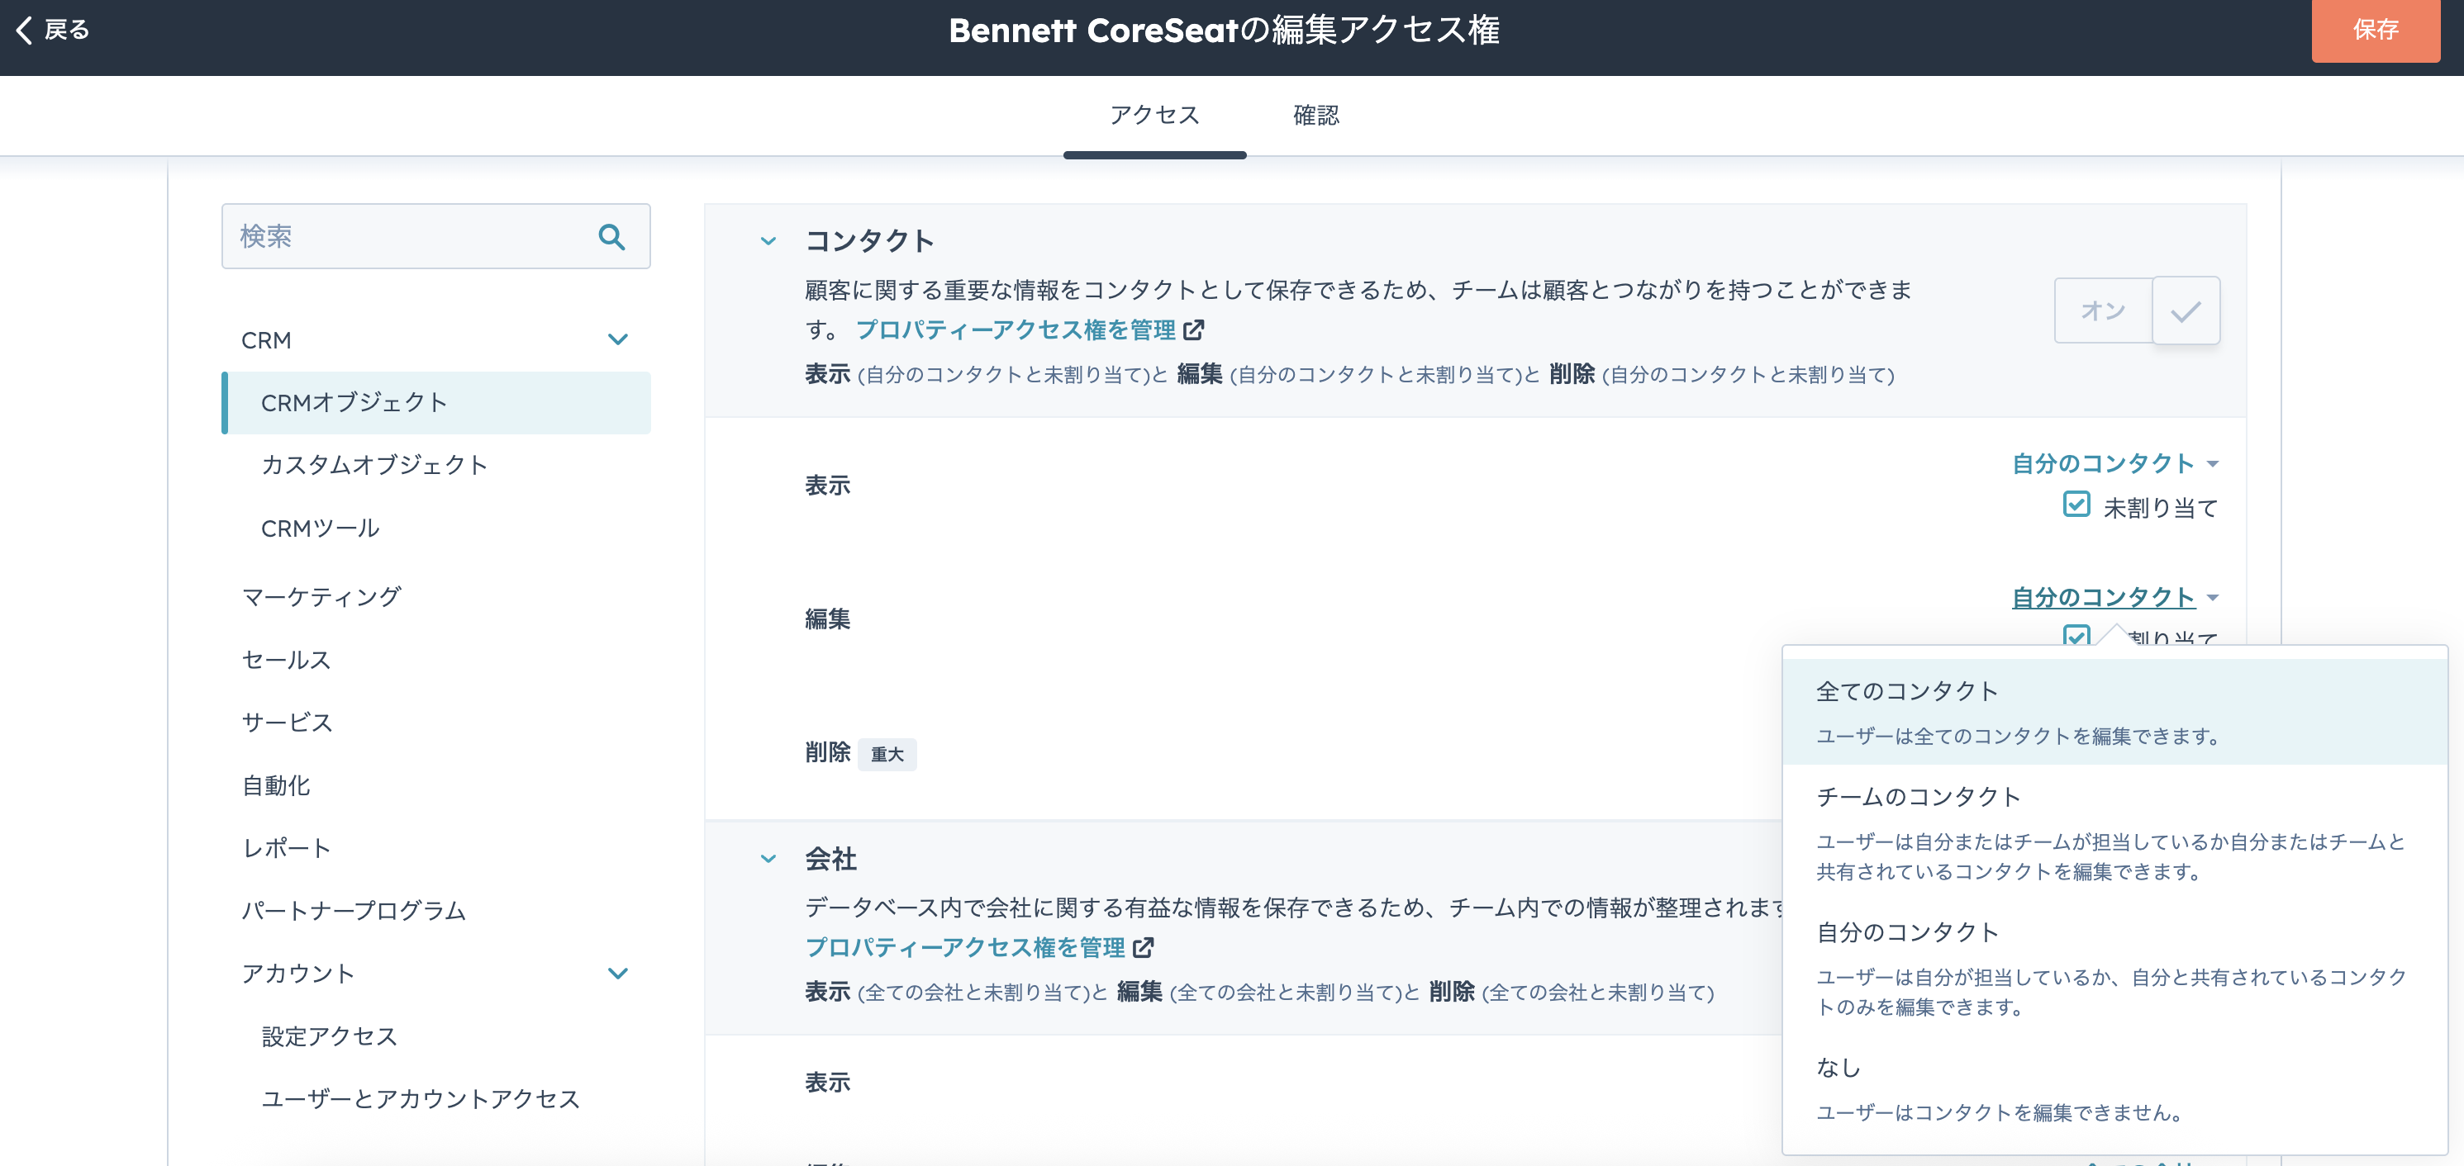Collapse the CRM sidebar section chevron
The image size is (2464, 1166).
point(618,339)
